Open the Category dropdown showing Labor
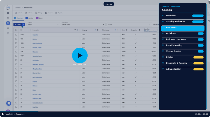The image size is (210, 117). (43, 25)
